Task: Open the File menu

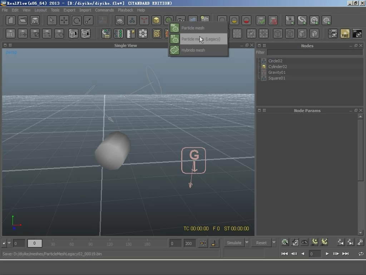Action: pyautogui.click(x=5, y=10)
